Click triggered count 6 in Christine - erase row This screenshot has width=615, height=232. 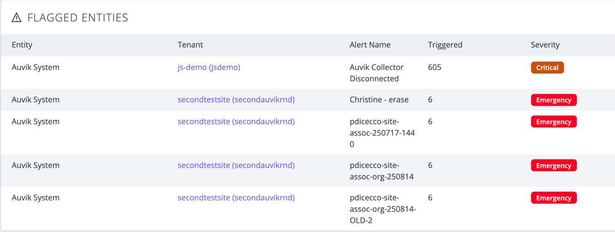point(430,100)
